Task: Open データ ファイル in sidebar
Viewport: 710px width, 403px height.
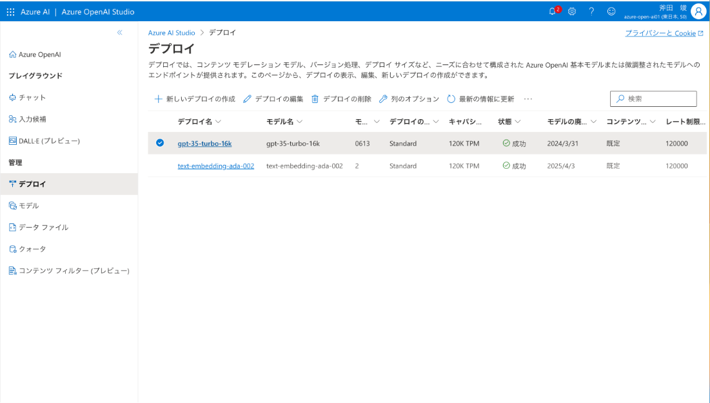Action: point(39,227)
